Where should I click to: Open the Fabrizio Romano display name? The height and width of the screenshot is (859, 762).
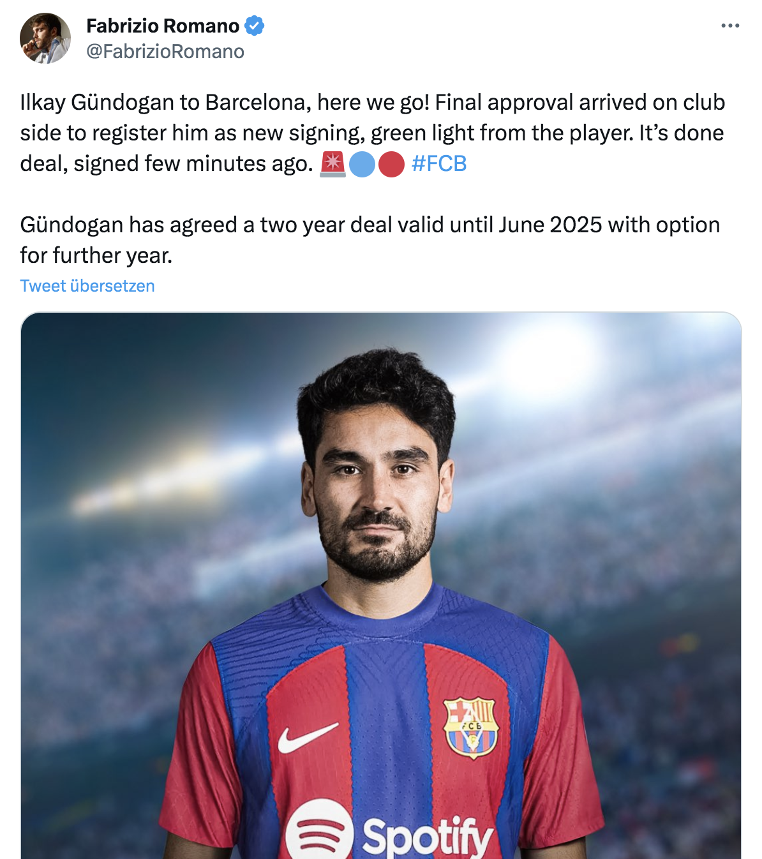[x=163, y=26]
